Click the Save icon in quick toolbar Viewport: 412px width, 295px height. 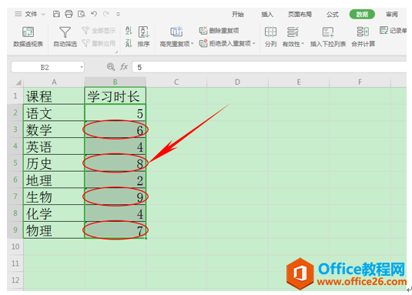pos(56,14)
